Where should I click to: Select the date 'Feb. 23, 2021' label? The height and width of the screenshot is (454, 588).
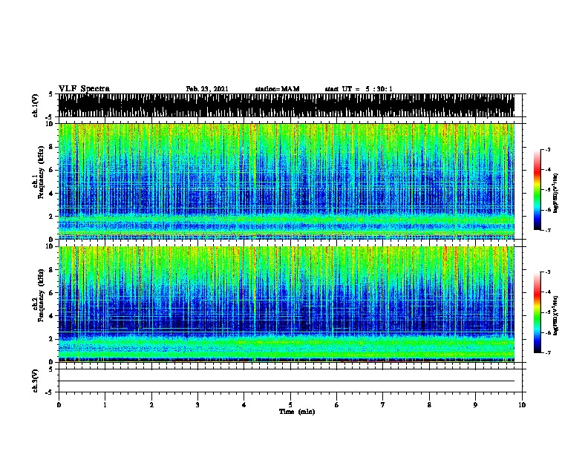(207, 89)
